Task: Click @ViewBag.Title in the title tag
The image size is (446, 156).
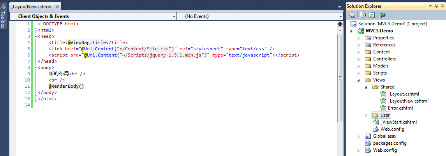Action: pyautogui.click(x=87, y=43)
